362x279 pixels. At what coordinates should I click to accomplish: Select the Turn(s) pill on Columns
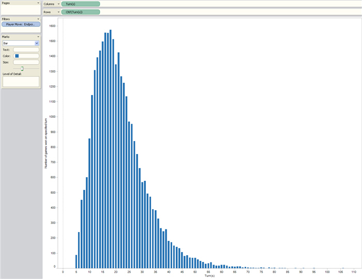click(x=81, y=4)
